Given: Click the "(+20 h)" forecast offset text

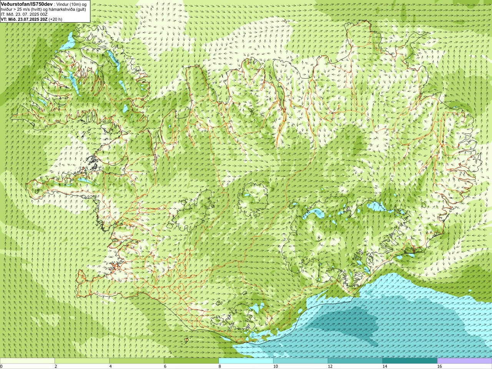Looking at the screenshot, I should [x=55, y=19].
